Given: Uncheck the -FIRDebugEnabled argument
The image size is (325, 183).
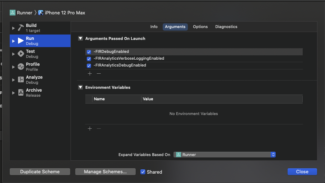Looking at the screenshot, I should tap(89, 52).
